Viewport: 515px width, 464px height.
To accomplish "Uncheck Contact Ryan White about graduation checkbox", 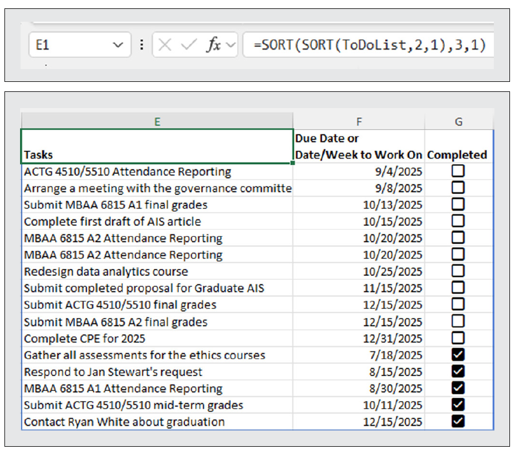I will [x=458, y=422].
